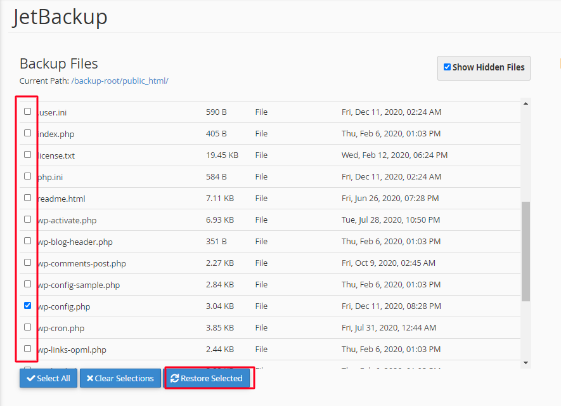Tick wp-config-sample.php checkbox
The height and width of the screenshot is (406, 561).
click(x=27, y=284)
